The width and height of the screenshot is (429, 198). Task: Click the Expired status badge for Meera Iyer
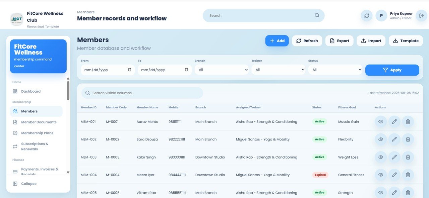[x=320, y=175]
